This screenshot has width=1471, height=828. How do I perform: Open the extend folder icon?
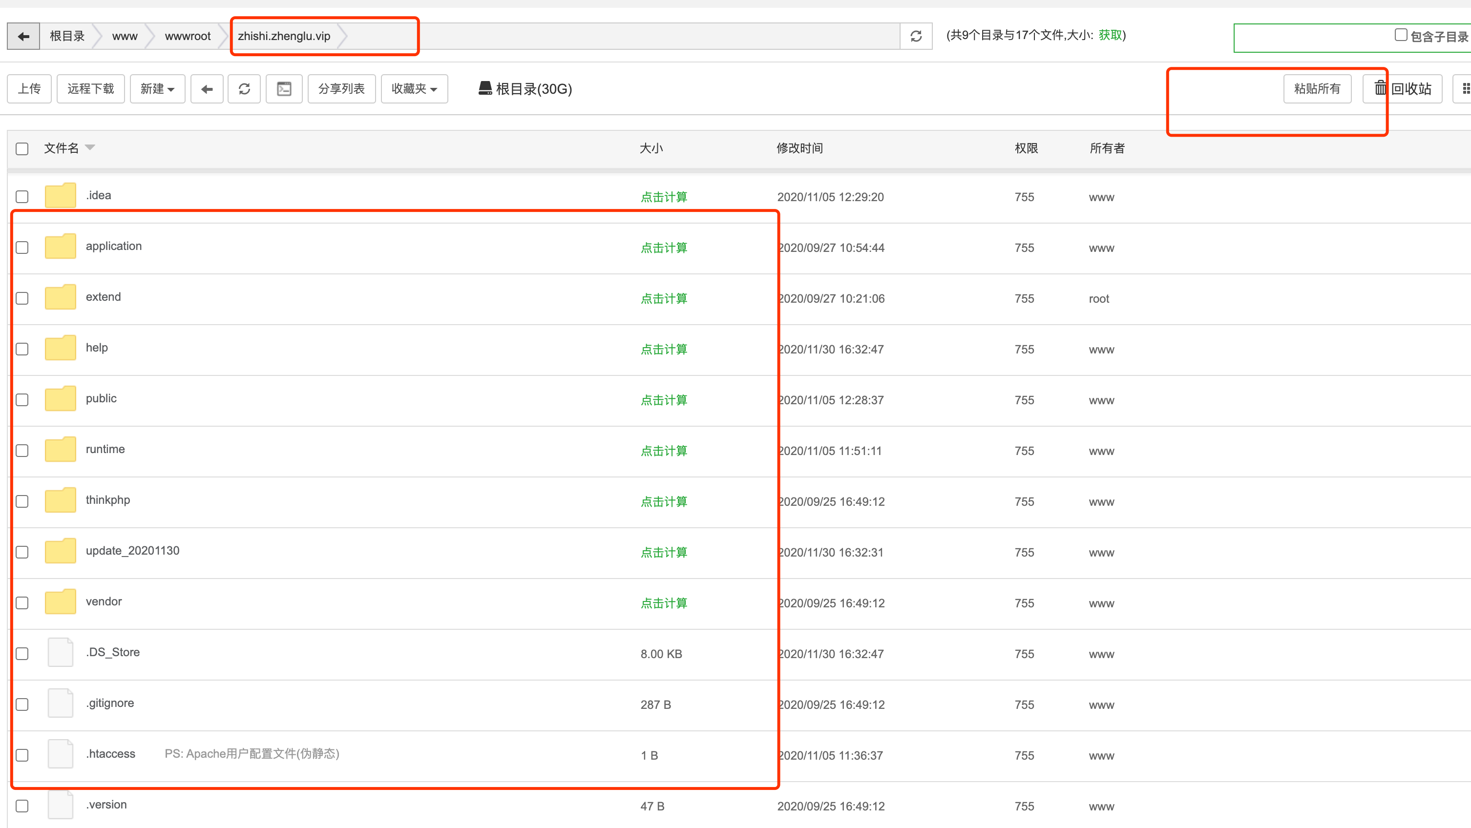click(61, 297)
